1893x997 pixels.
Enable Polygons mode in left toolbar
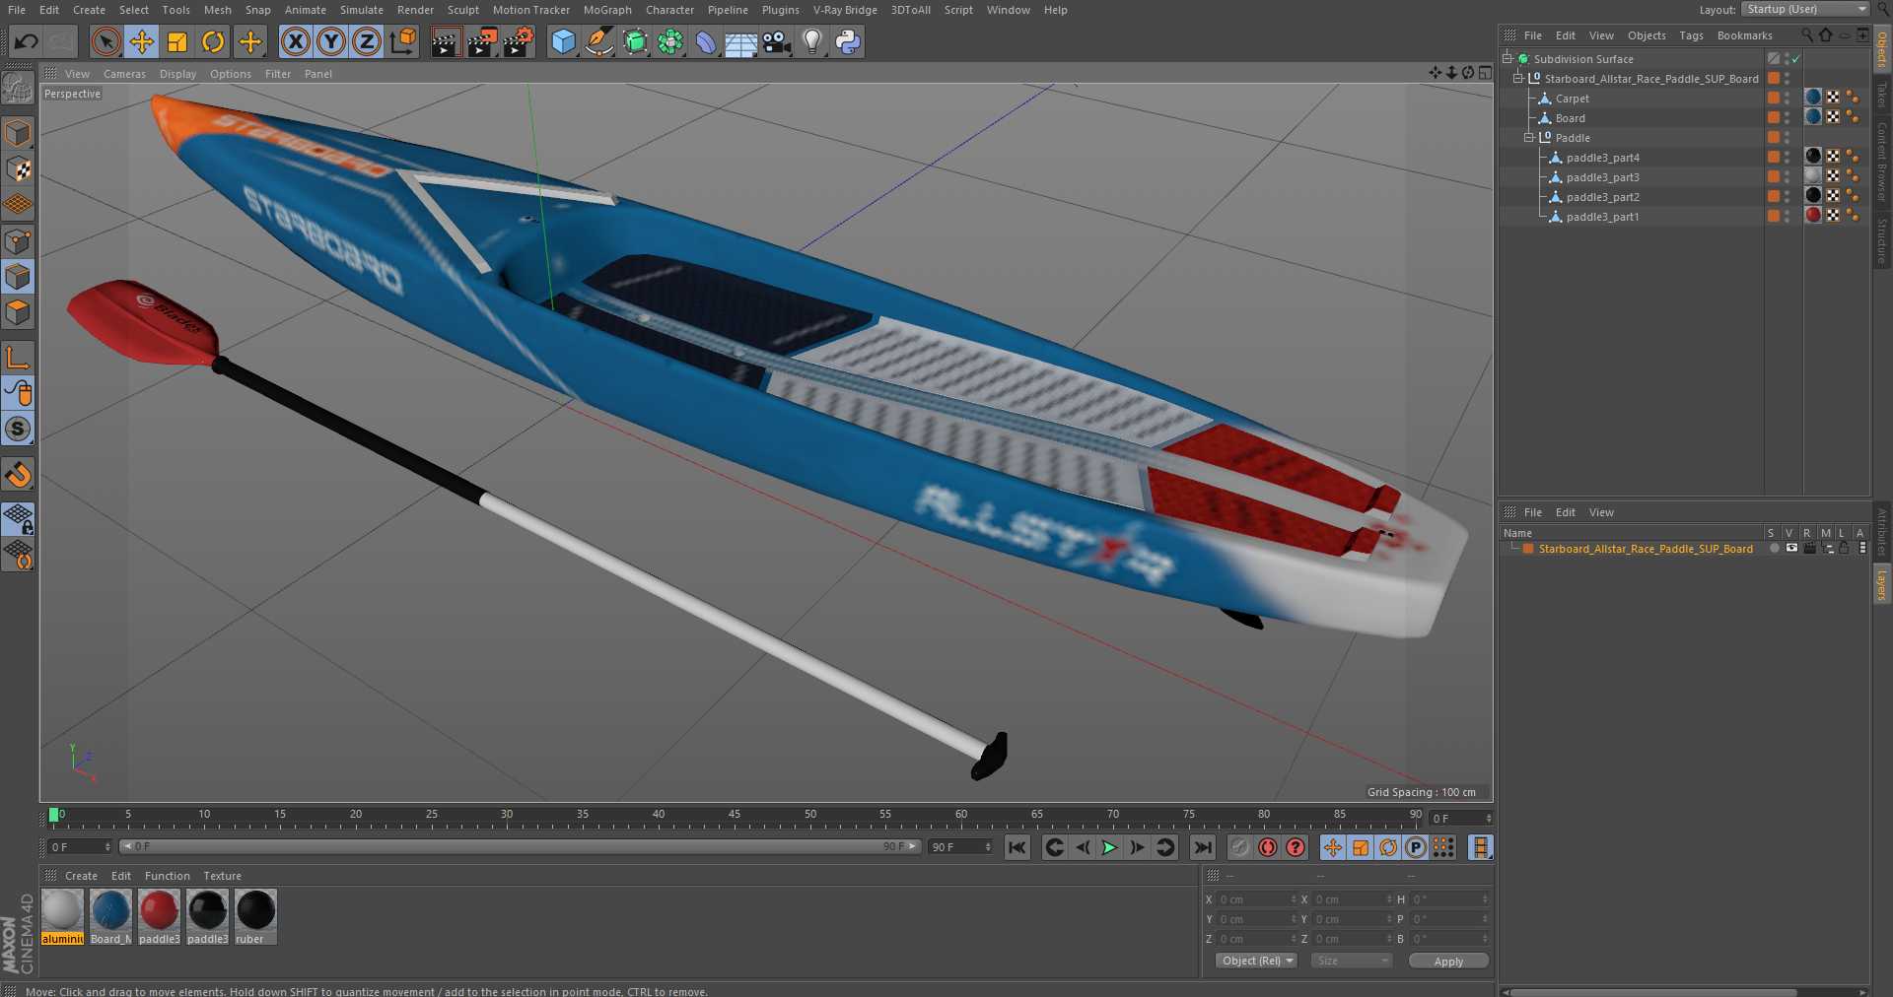pyautogui.click(x=18, y=312)
